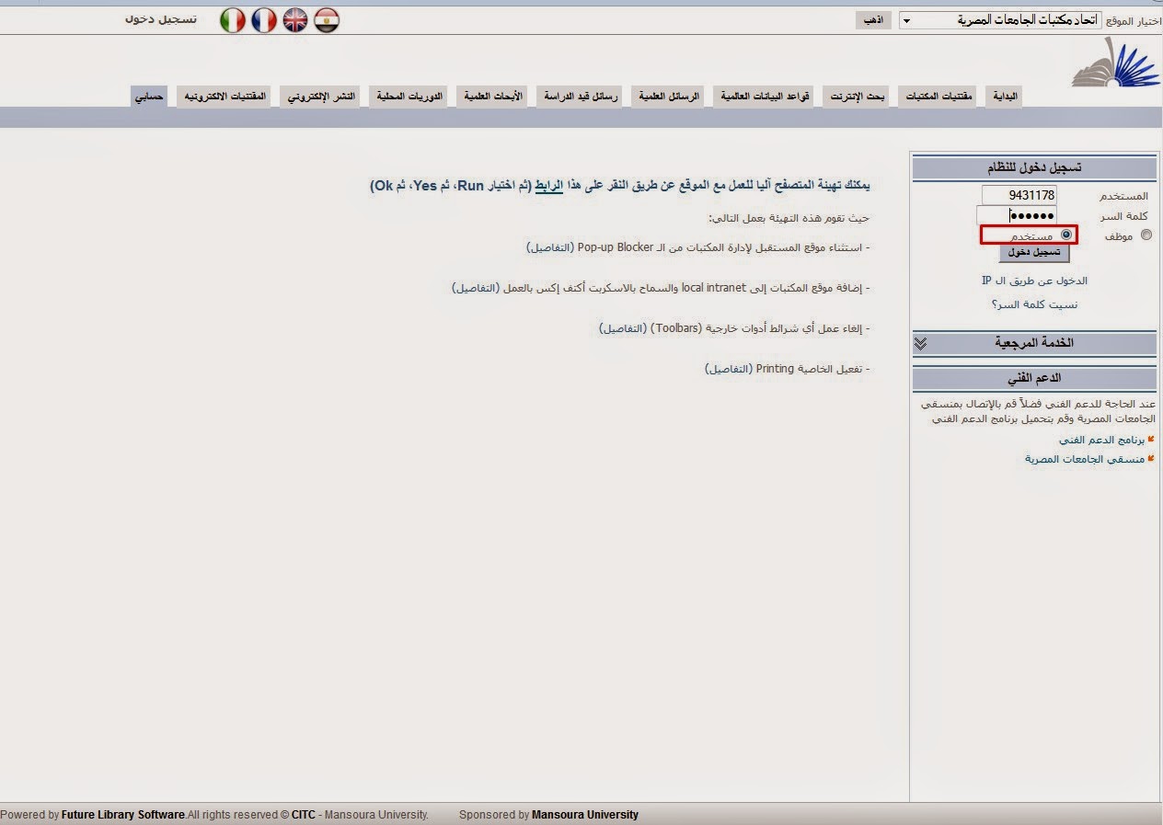Select the Egyptian flag language icon
The image size is (1163, 825).
(x=327, y=19)
